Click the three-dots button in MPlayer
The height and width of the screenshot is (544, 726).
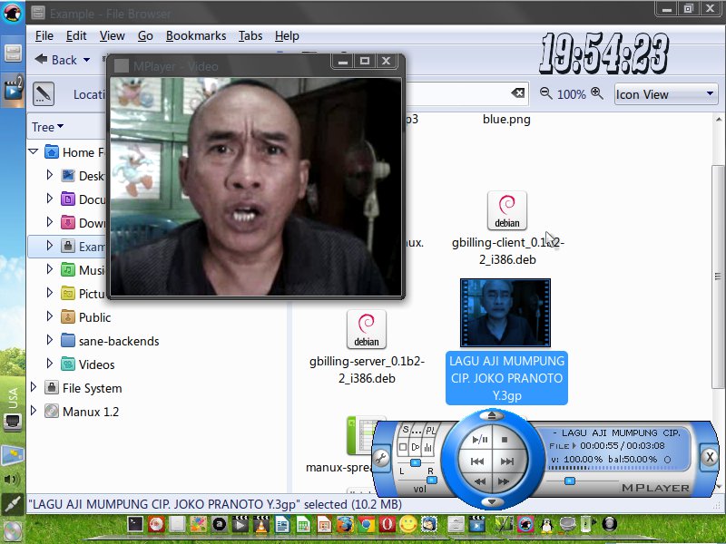click(x=417, y=431)
